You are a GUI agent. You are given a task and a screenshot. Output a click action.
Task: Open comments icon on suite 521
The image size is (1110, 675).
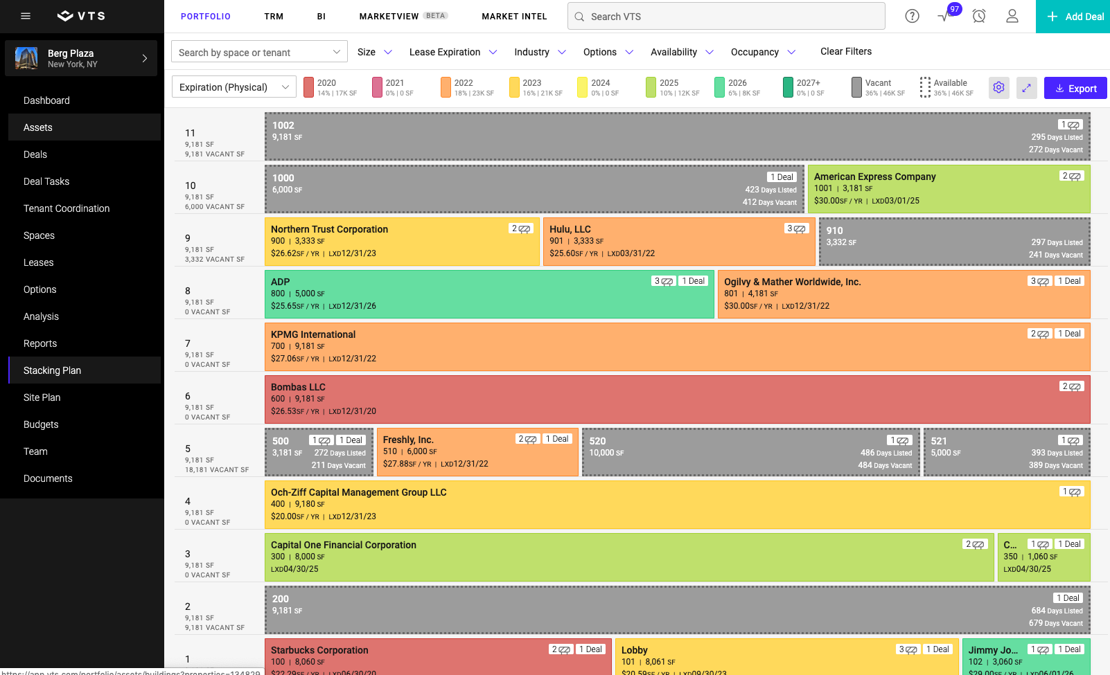pyautogui.click(x=1071, y=440)
